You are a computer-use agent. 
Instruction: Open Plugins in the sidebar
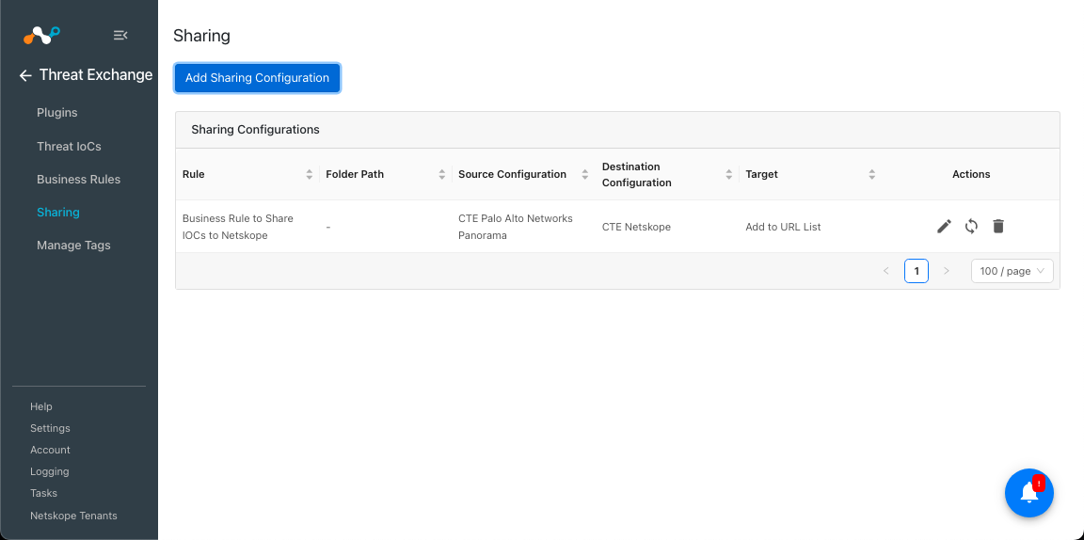tap(56, 113)
